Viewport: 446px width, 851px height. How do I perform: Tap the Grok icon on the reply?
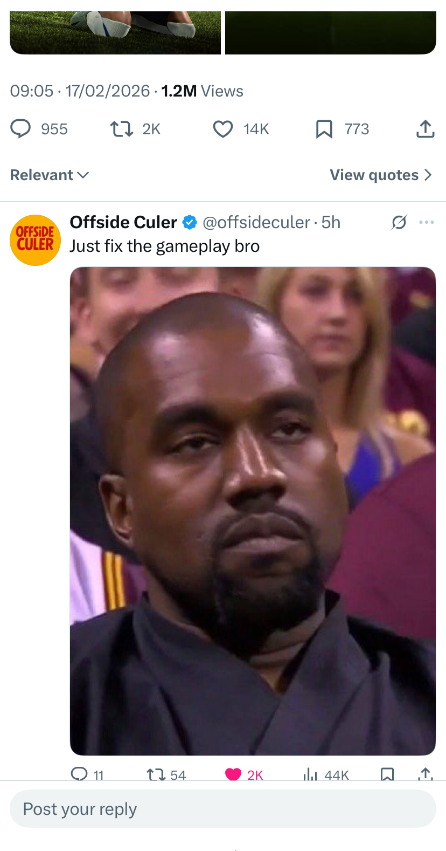[x=399, y=222]
